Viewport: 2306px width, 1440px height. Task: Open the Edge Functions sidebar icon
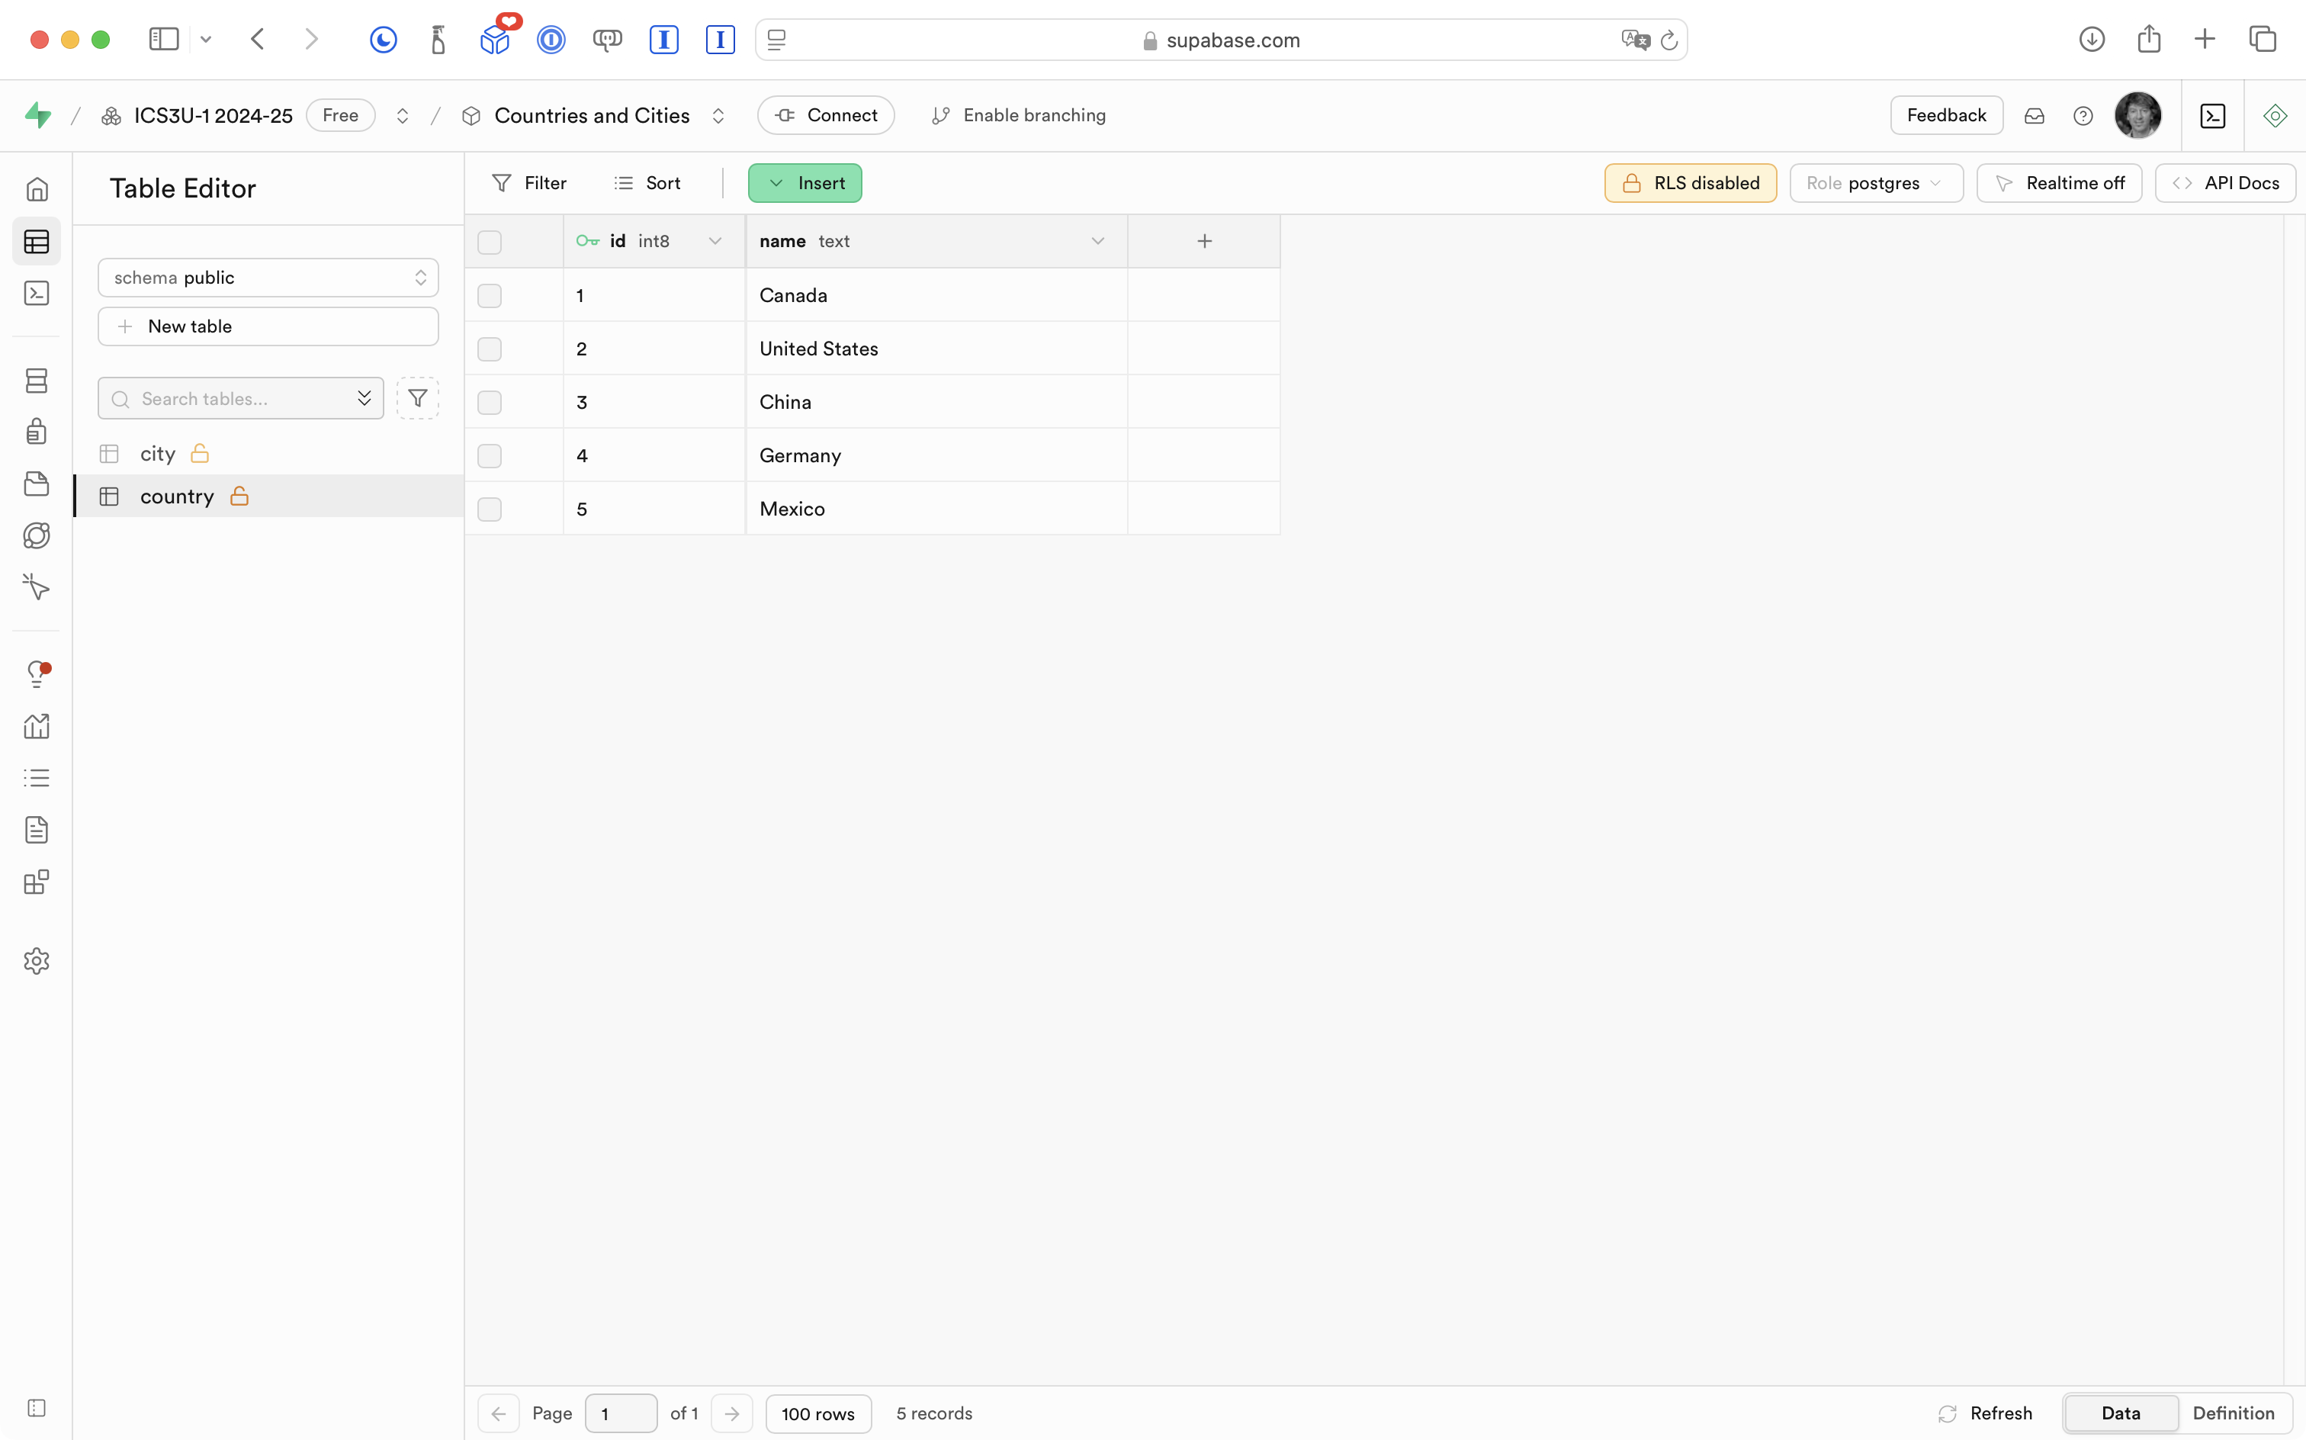(x=36, y=535)
